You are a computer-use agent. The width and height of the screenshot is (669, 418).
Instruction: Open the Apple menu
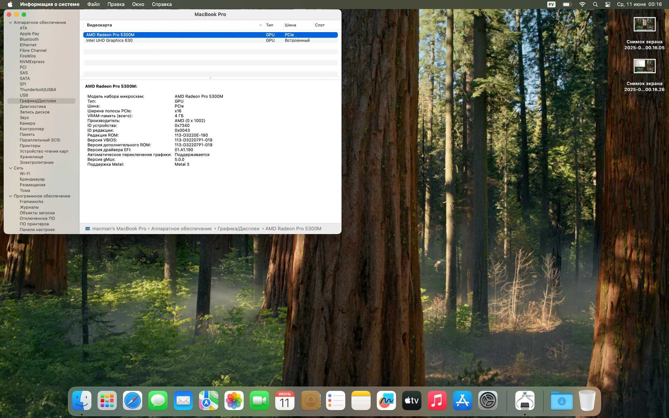10,4
